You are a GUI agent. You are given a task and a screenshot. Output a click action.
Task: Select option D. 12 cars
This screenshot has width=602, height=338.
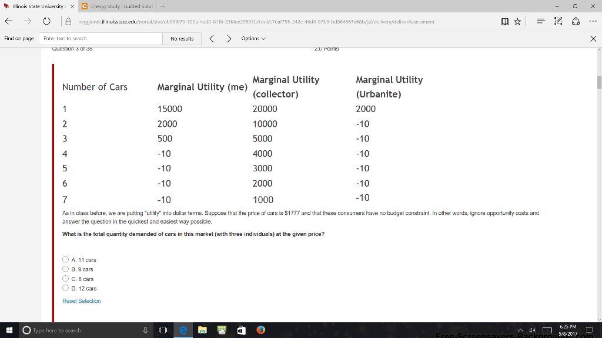(x=65, y=288)
